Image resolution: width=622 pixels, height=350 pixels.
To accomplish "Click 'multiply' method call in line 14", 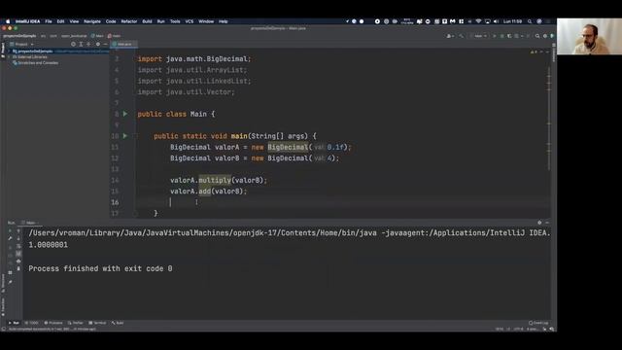I will point(215,180).
